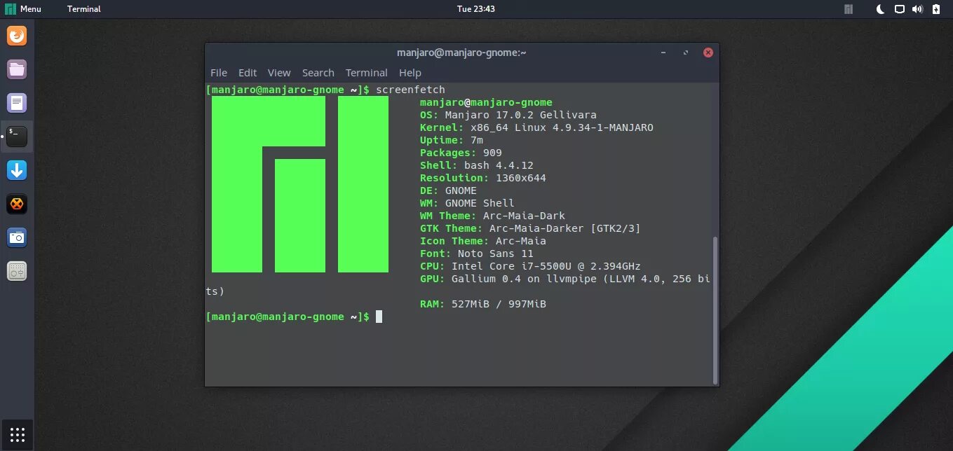
Task: Open the Edit menu
Action: tap(248, 73)
